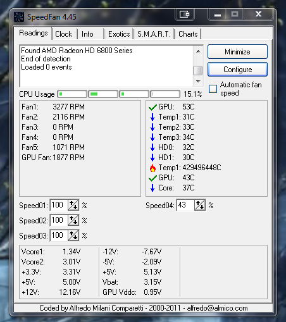
Task: Click the -5V -2.09V reading
Action: [132, 262]
